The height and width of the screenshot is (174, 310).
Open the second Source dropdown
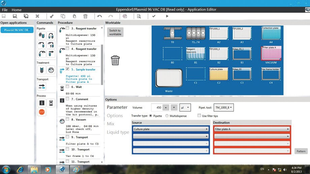pyautogui.click(x=171, y=136)
